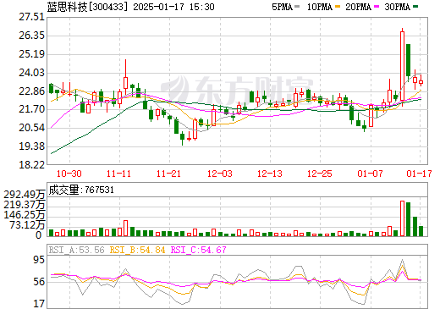The height and width of the screenshot is (309, 440).
Task: Click the 24.03 price axis label
Action: (x=31, y=73)
